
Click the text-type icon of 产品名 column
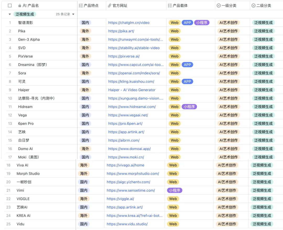click(x=25, y=5)
